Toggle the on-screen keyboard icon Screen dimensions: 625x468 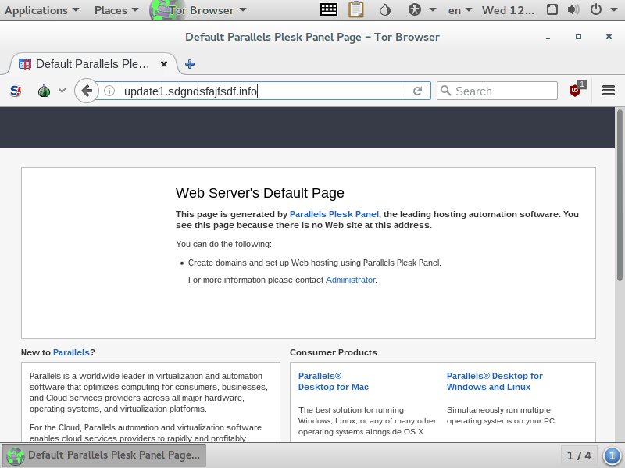pyautogui.click(x=329, y=9)
